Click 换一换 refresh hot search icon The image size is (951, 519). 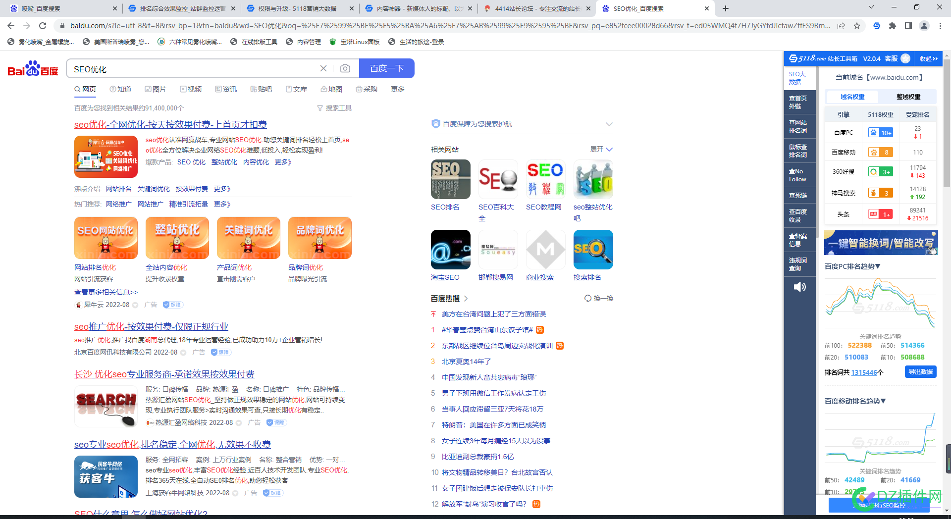(588, 298)
